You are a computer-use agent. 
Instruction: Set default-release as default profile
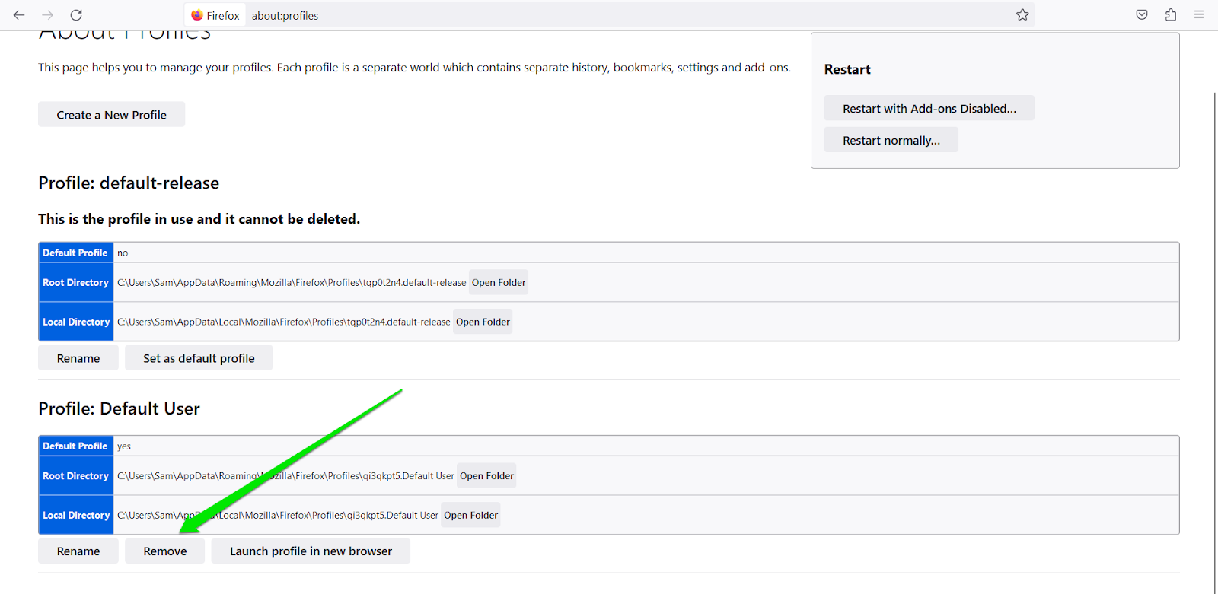click(x=199, y=358)
